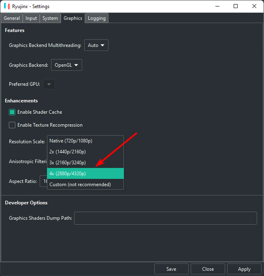Select Custom (not recommended) option
The image size is (264, 276).
pyautogui.click(x=85, y=185)
